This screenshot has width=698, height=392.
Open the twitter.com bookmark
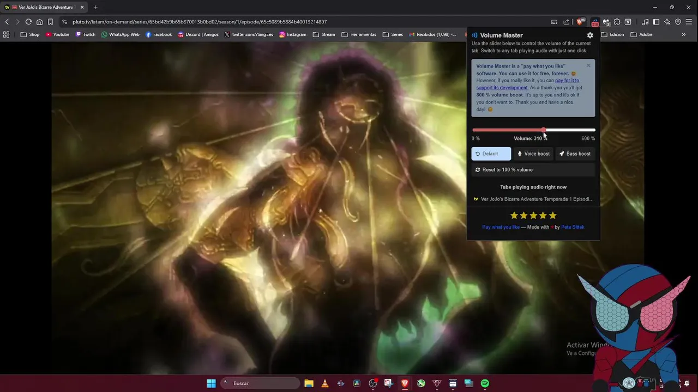[249, 34]
